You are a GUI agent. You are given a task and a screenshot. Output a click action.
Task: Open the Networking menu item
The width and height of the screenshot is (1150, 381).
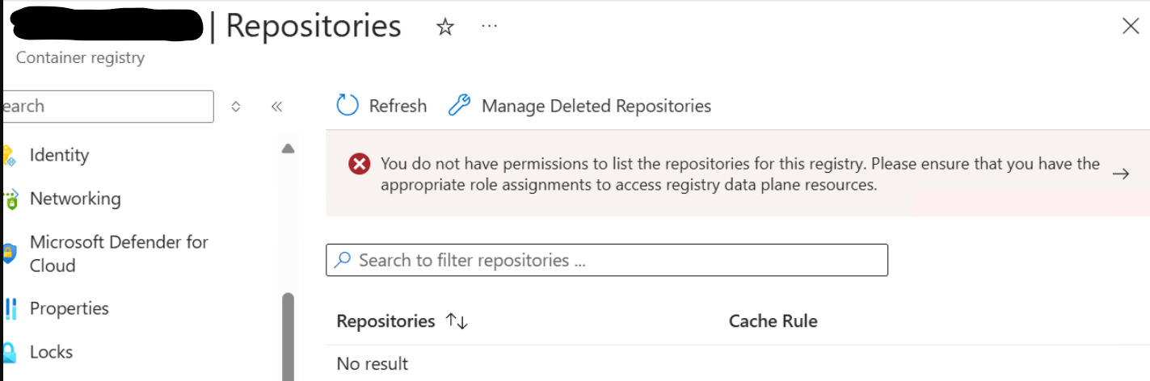coord(75,199)
